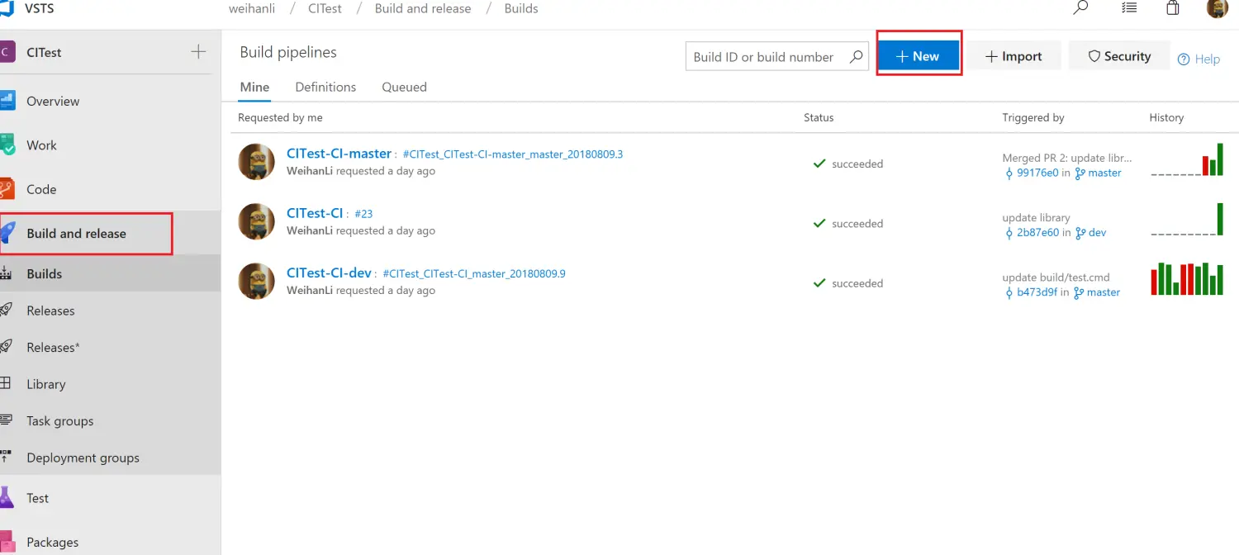Click the Security button
This screenshot has width=1239, height=555.
coord(1119,56)
